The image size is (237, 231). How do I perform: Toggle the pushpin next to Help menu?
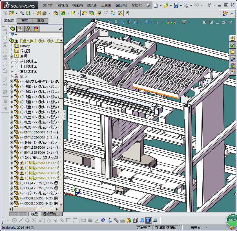coord(149,5)
